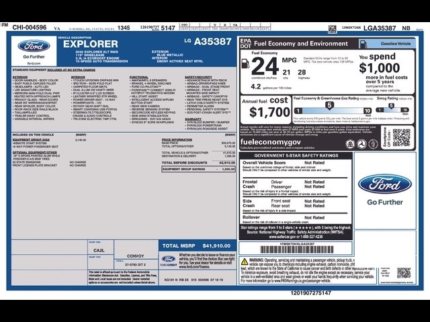
Task: Click the small QR code near the top VIN
Action: pyautogui.click(x=333, y=29)
